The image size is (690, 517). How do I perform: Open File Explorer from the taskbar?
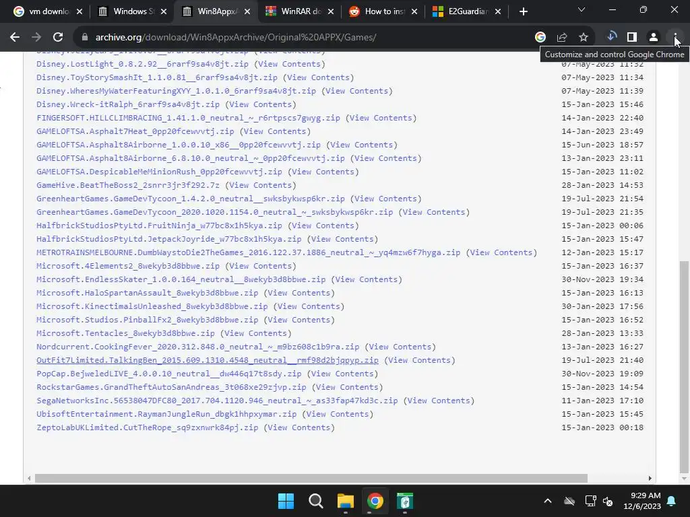point(346,501)
